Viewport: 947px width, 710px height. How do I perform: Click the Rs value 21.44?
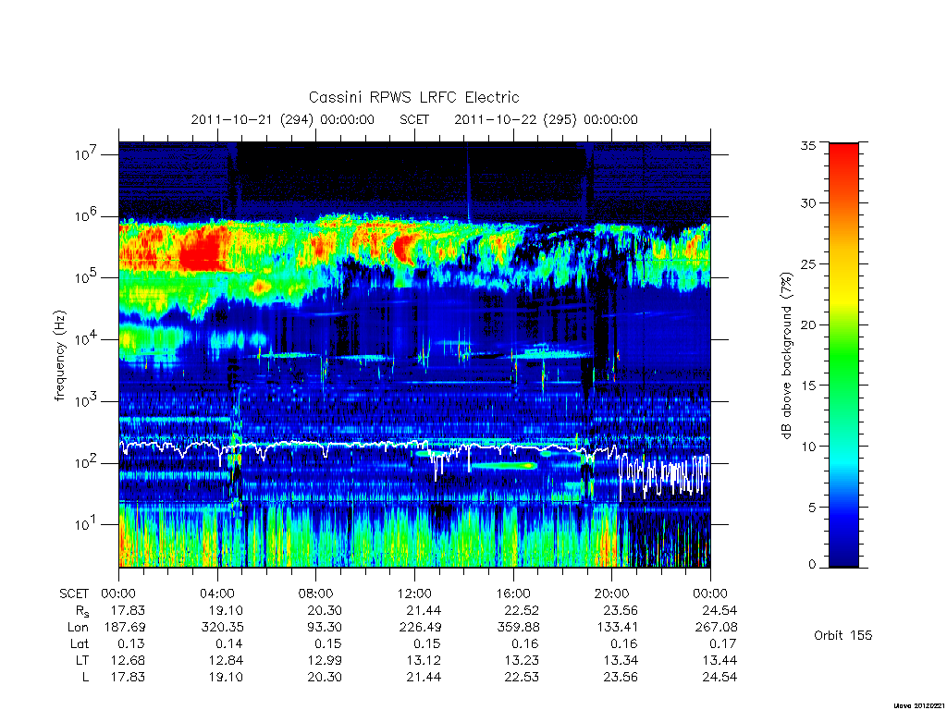[424, 610]
